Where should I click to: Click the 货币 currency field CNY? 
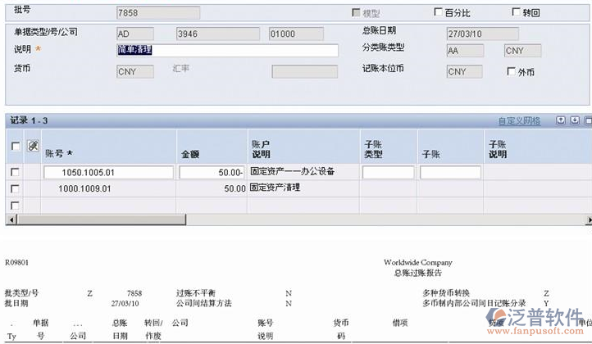point(135,72)
